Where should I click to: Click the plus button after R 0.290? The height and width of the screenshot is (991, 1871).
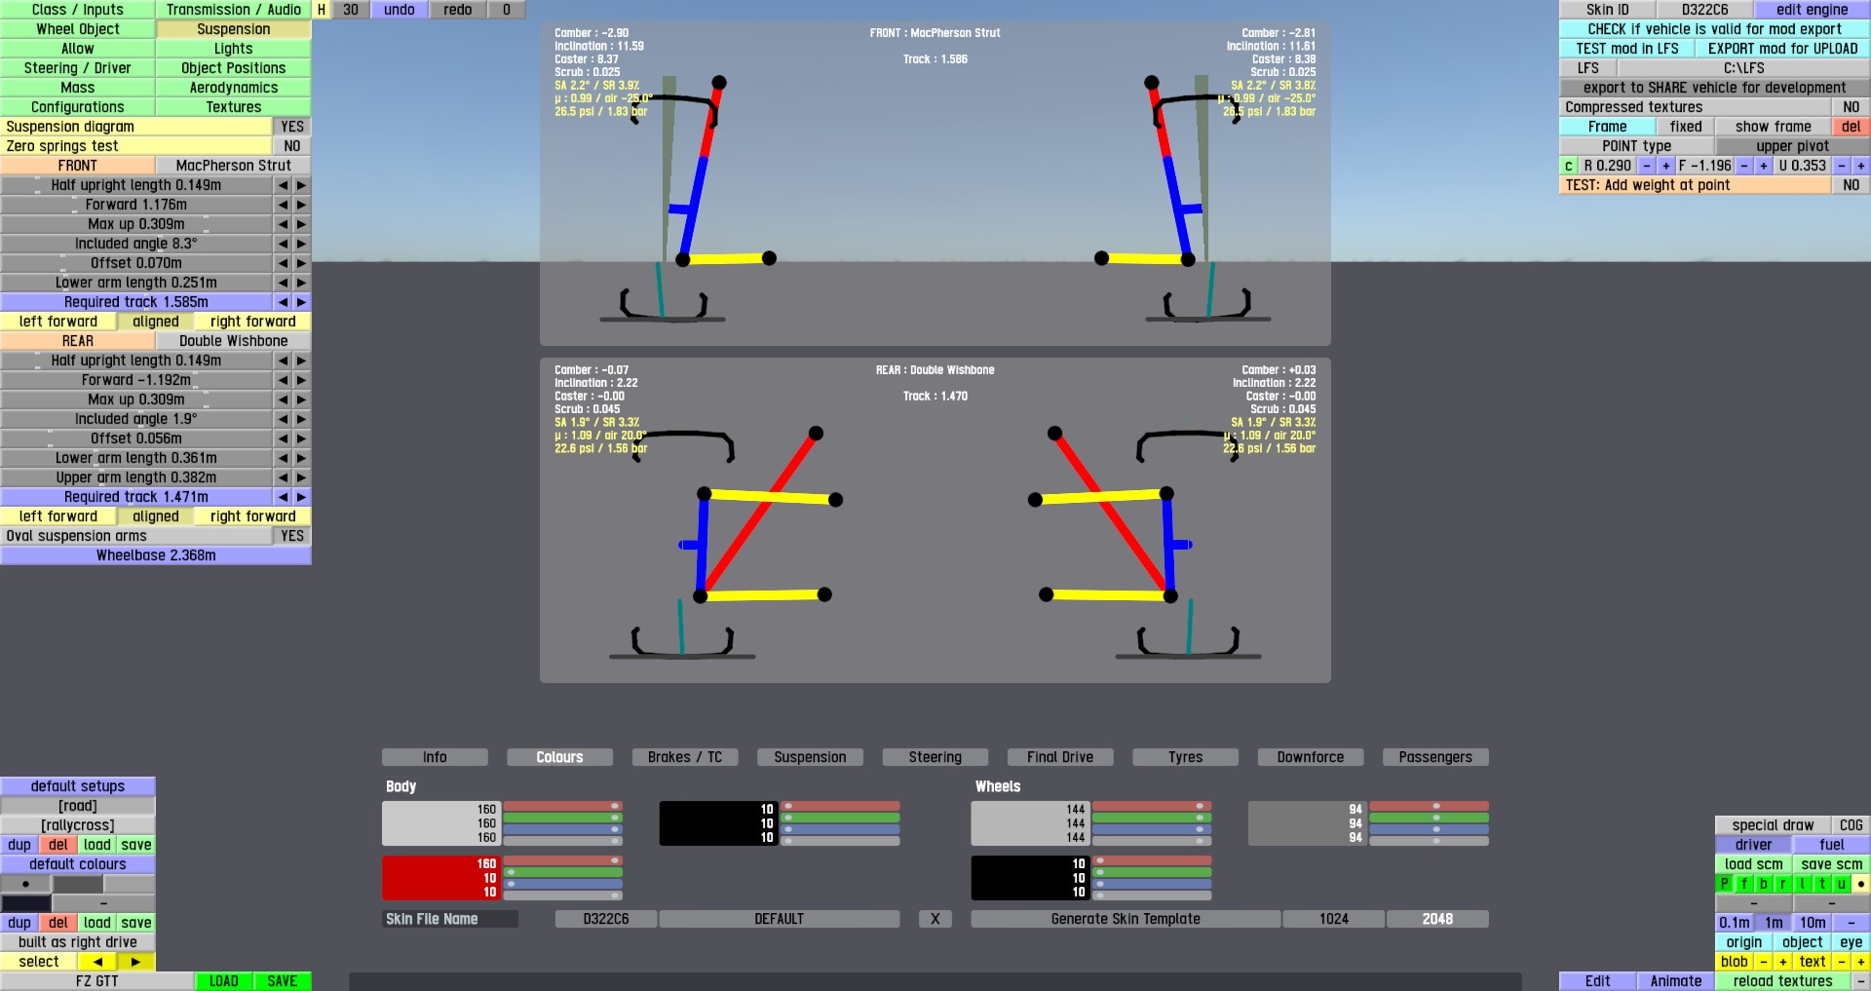(1666, 166)
